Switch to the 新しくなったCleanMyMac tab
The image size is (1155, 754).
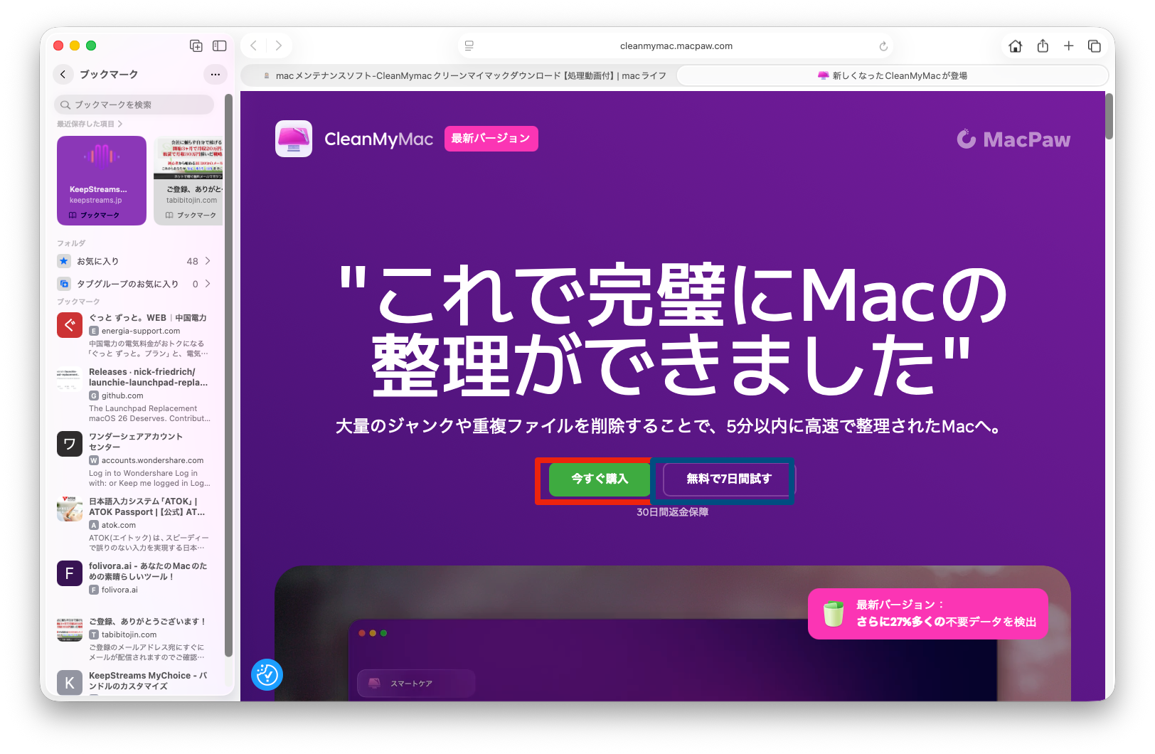click(892, 75)
